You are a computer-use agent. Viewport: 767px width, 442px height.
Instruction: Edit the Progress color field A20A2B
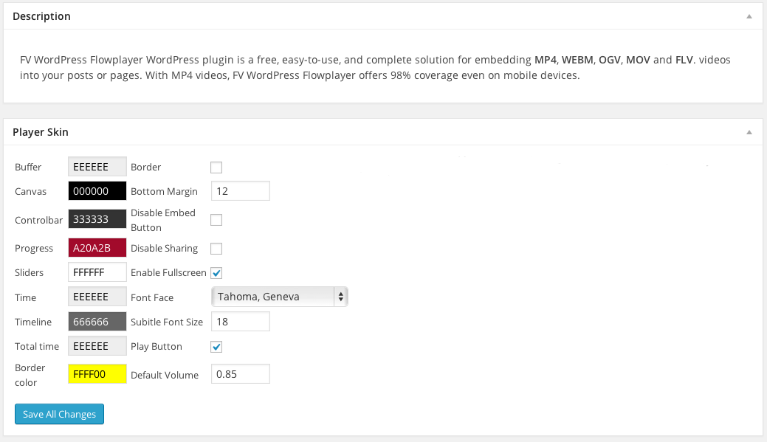97,248
